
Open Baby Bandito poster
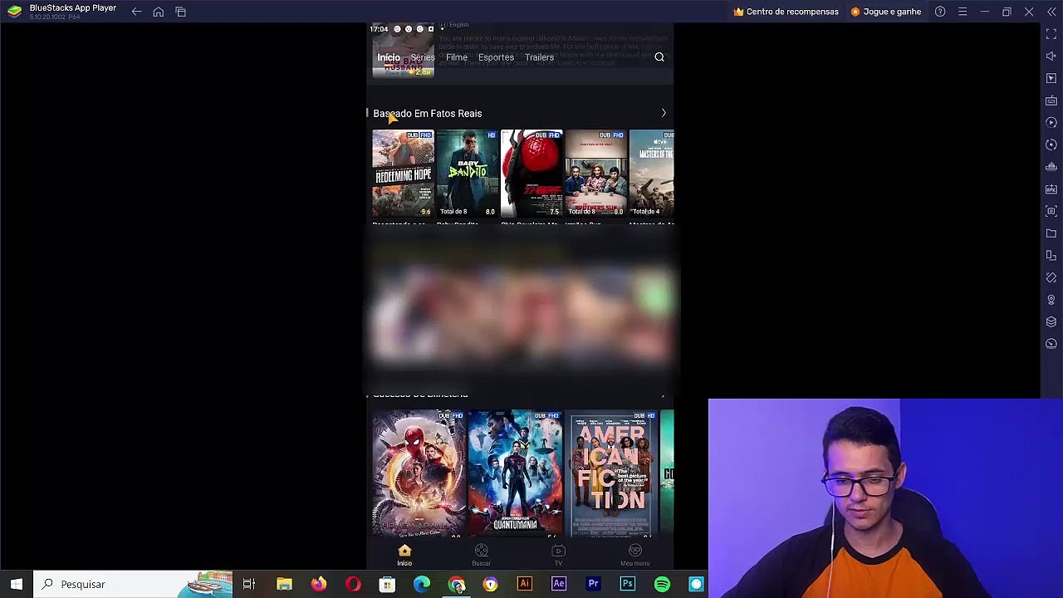[467, 173]
